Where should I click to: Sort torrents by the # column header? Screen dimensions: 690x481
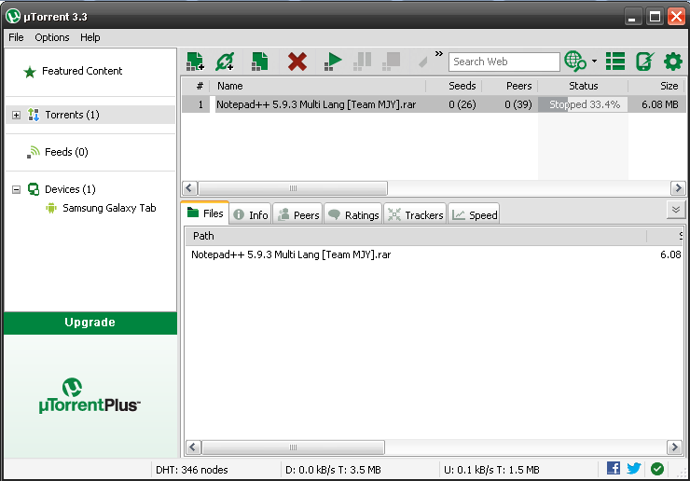[x=200, y=86]
